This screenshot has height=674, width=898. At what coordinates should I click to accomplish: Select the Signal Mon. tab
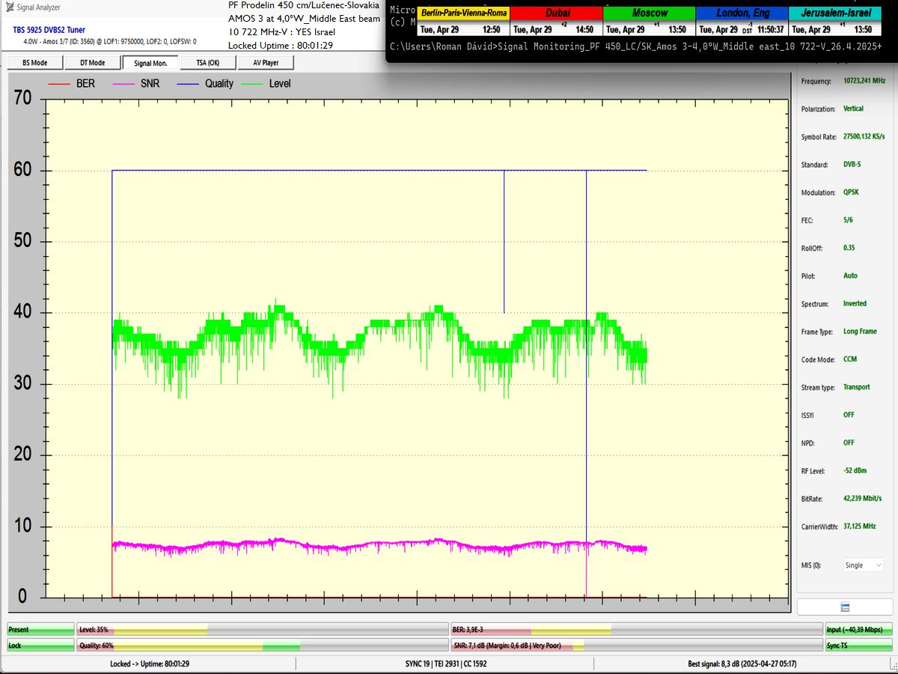point(150,63)
